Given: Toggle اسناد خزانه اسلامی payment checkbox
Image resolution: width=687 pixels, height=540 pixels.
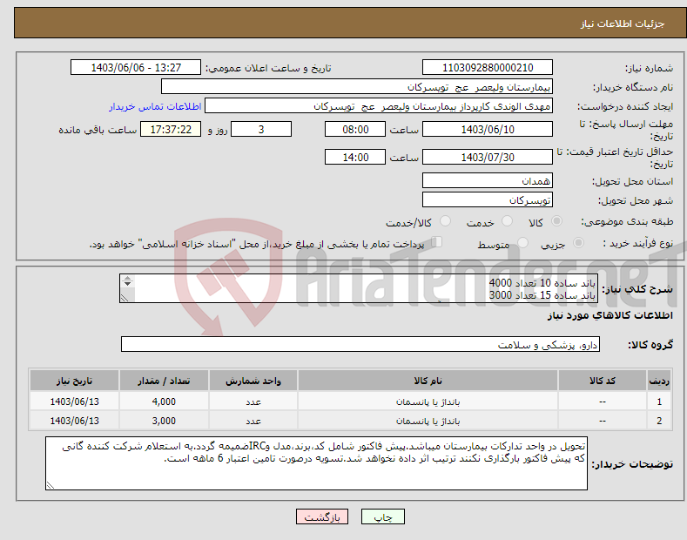Looking at the screenshot, I should 436,242.
